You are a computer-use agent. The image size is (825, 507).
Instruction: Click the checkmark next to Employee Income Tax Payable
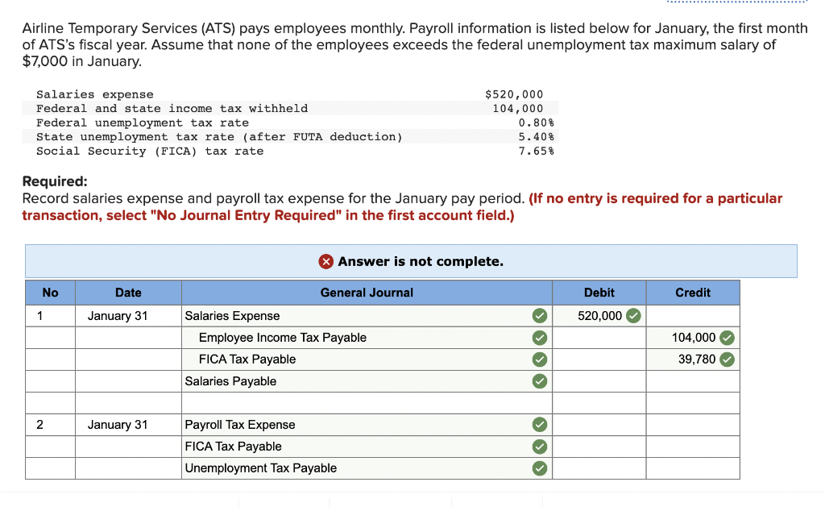540,338
